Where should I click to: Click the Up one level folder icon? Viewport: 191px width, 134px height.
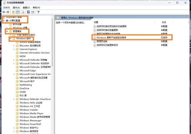[x=13, y=12]
